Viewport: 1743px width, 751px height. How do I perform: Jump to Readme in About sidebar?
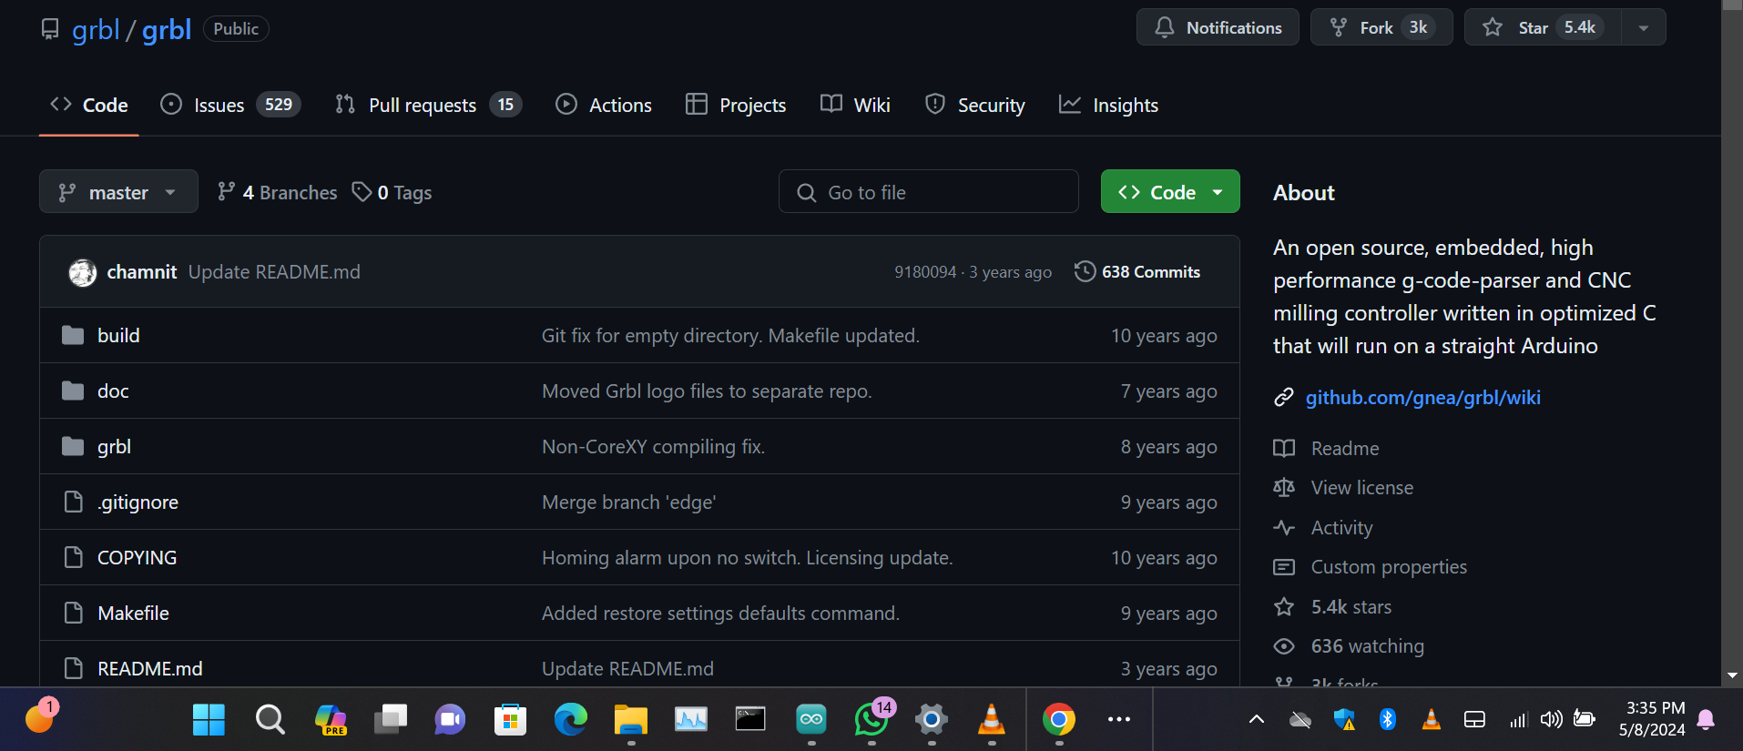pyautogui.click(x=1344, y=448)
